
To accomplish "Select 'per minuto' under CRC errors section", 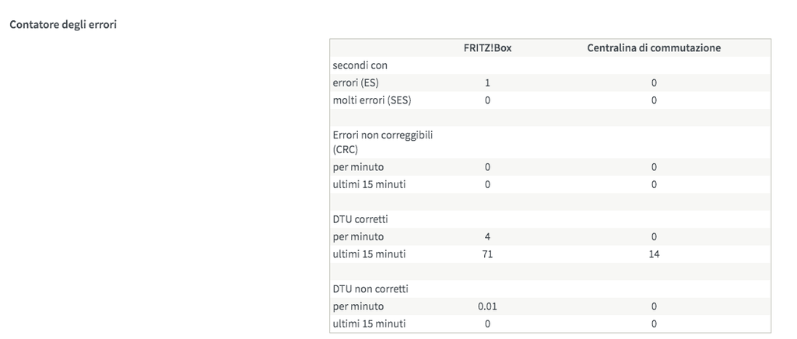I will click(x=358, y=167).
